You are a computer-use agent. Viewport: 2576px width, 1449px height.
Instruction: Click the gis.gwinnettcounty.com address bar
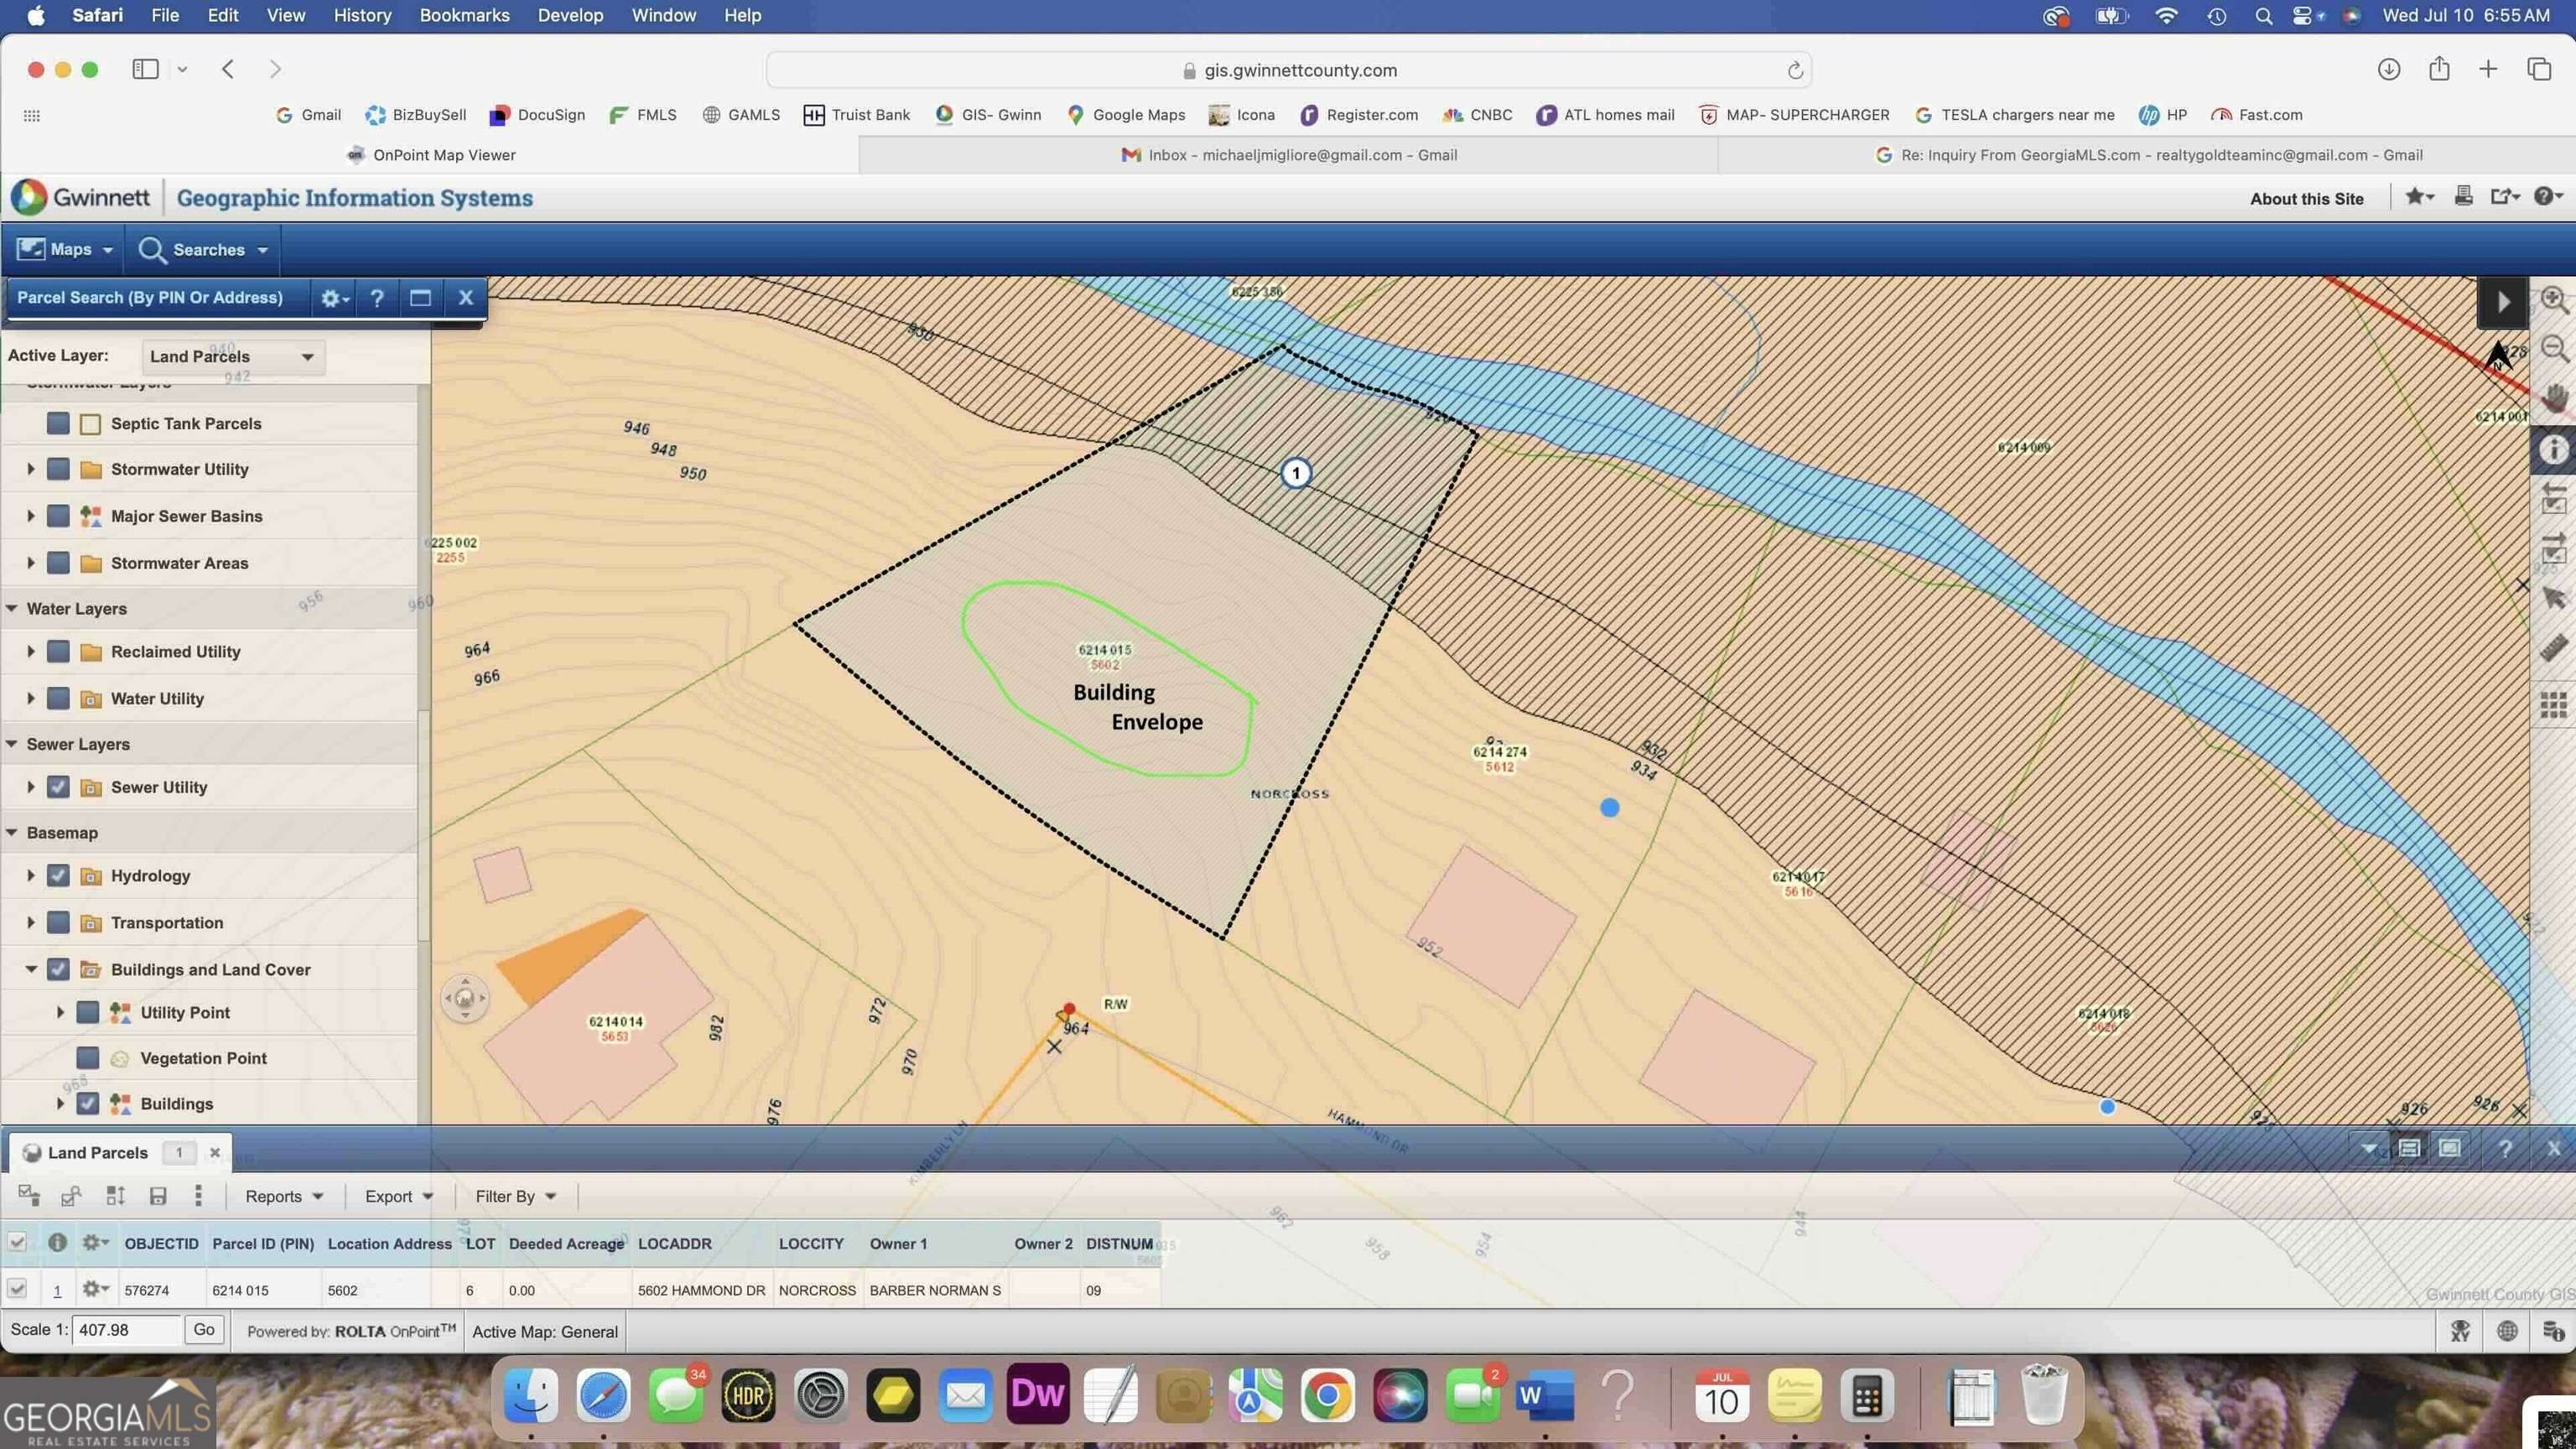[1289, 70]
